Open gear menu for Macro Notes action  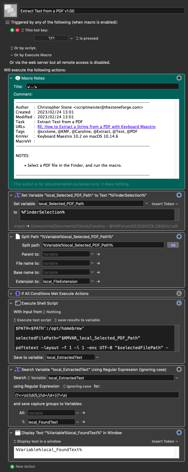coord(179,78)
